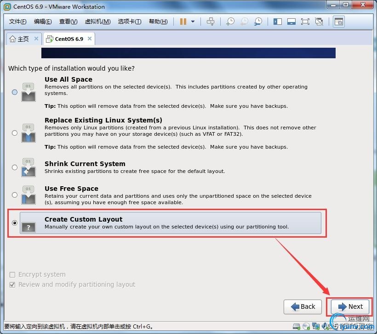Click the Create Custom Layout heading

click(83, 219)
